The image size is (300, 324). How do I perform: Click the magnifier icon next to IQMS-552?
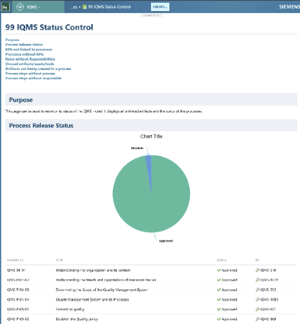257,290
